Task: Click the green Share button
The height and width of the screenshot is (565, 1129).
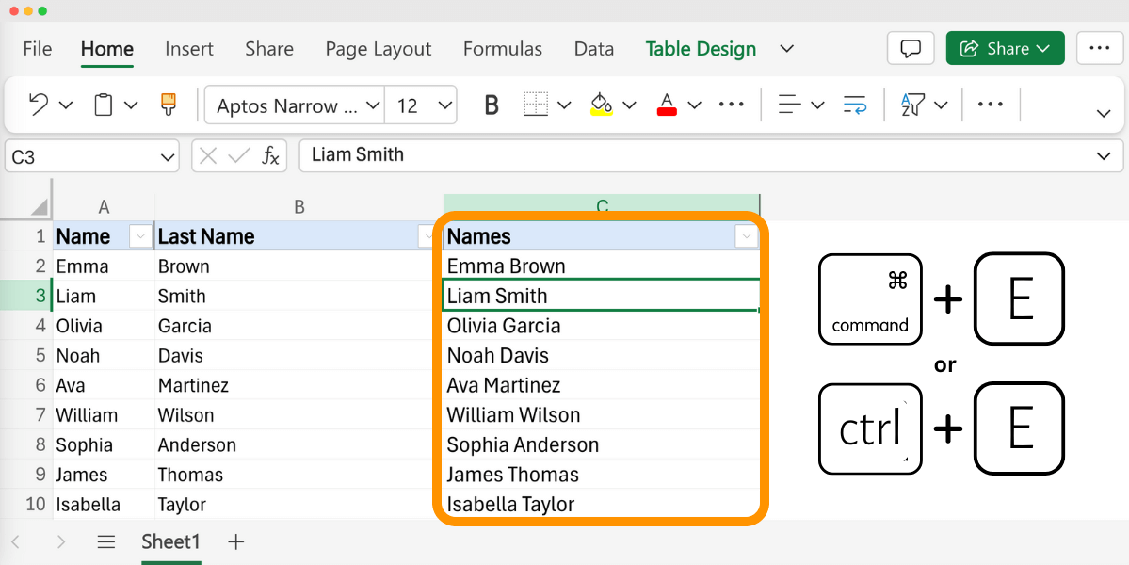Action: click(1005, 48)
